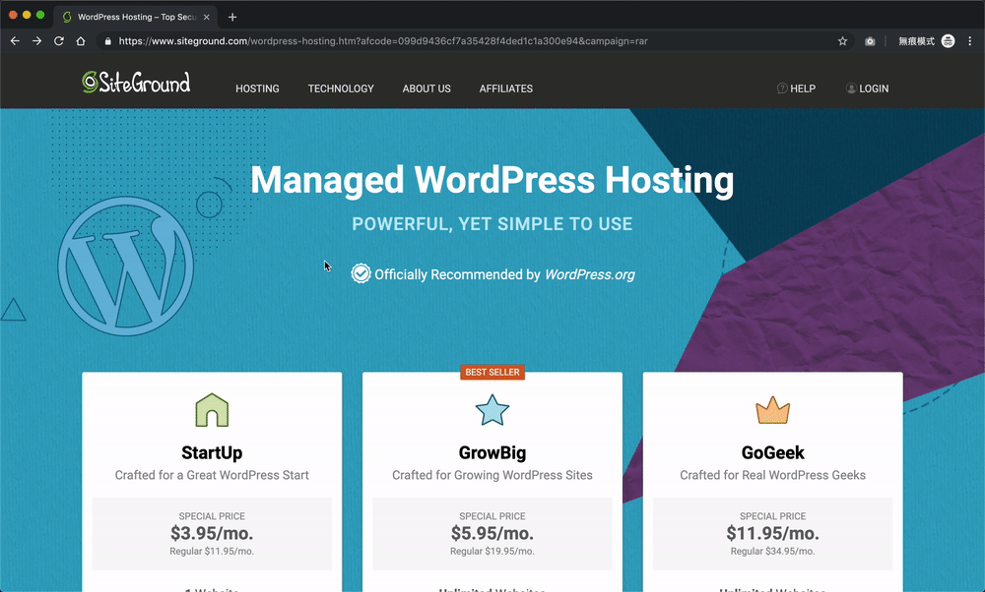Click the WordPress.org recommendation link
Image resolution: width=985 pixels, height=592 pixels.
pos(590,274)
